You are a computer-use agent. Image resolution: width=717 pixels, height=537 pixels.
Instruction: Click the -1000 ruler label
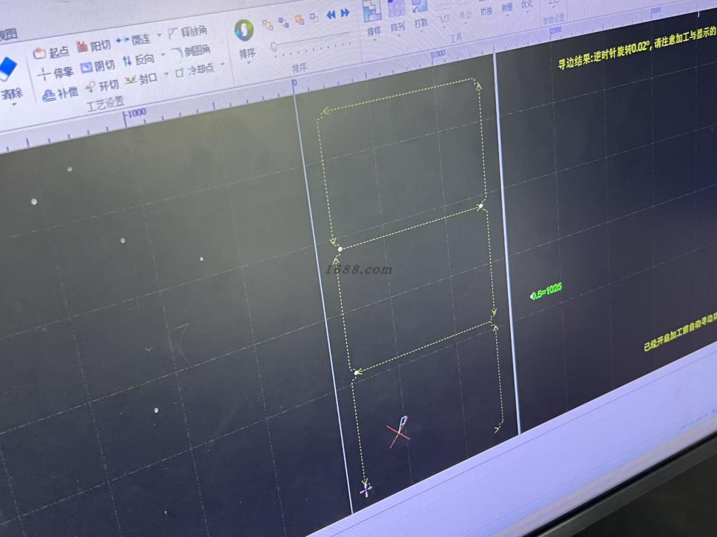[x=136, y=113]
